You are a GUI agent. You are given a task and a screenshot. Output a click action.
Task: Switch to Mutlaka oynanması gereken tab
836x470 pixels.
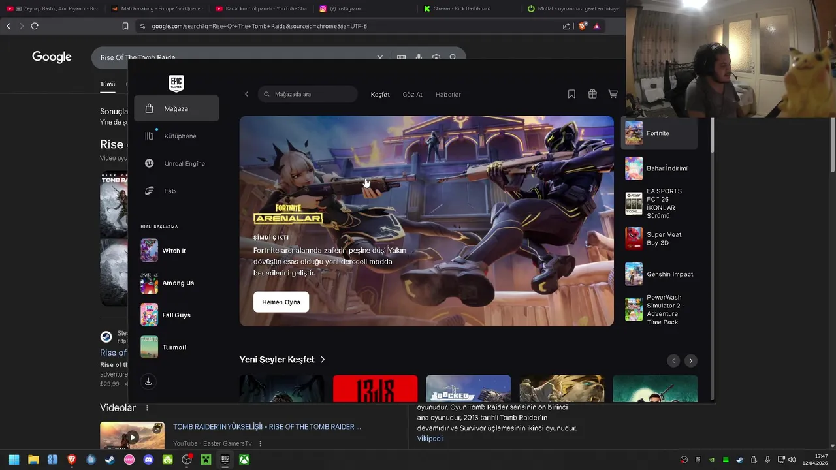click(573, 8)
